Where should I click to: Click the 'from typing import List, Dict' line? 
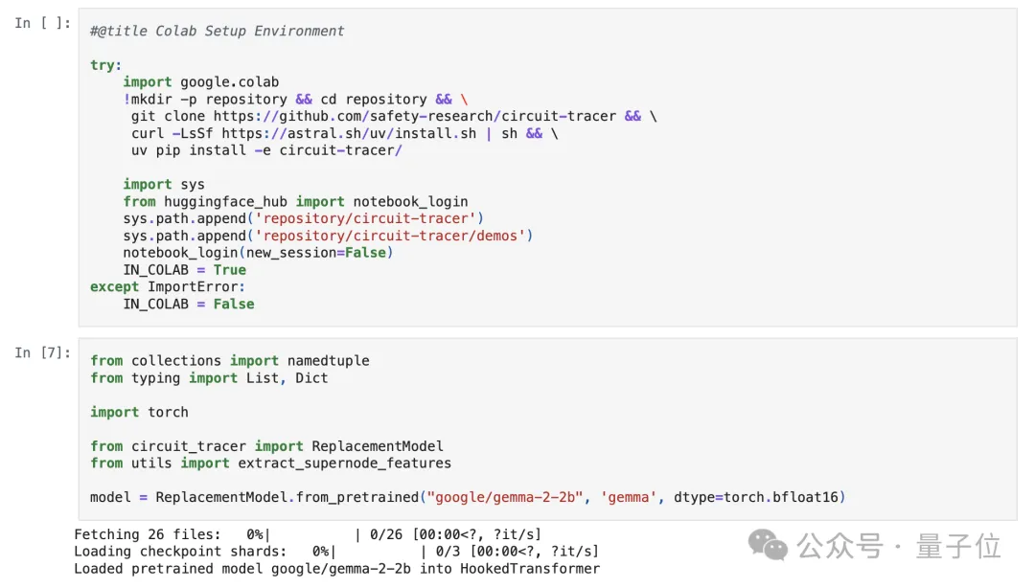click(x=209, y=378)
